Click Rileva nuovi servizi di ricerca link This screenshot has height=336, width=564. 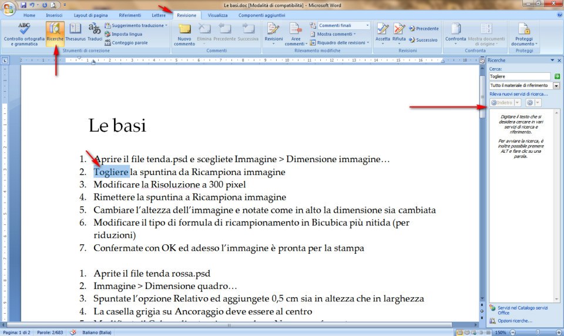pyautogui.click(x=518, y=94)
